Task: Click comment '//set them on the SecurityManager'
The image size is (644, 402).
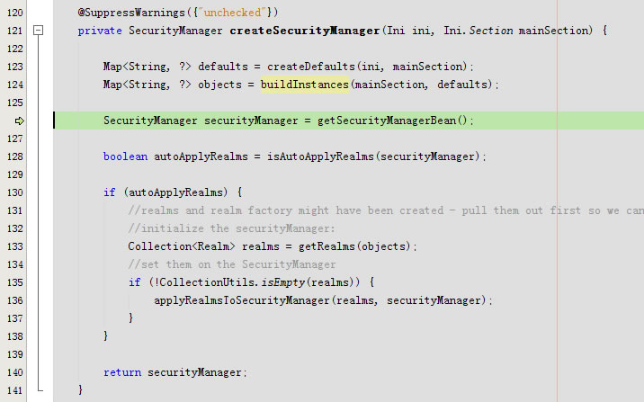Action: (x=232, y=264)
